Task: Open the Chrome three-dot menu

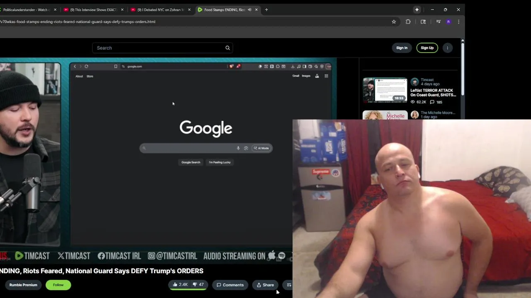Action: (x=458, y=22)
